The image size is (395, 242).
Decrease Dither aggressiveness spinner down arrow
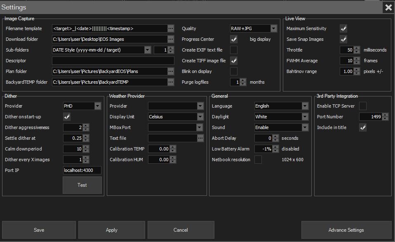tap(86, 129)
